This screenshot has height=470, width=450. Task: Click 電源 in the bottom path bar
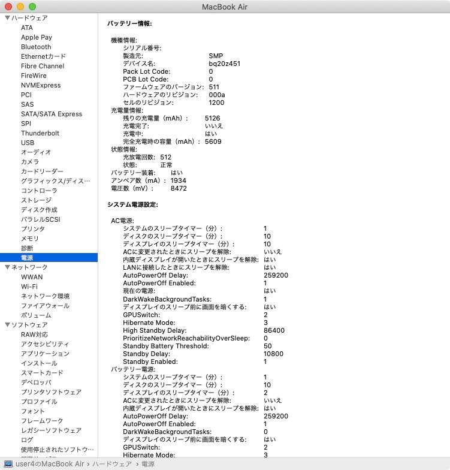pos(147,464)
